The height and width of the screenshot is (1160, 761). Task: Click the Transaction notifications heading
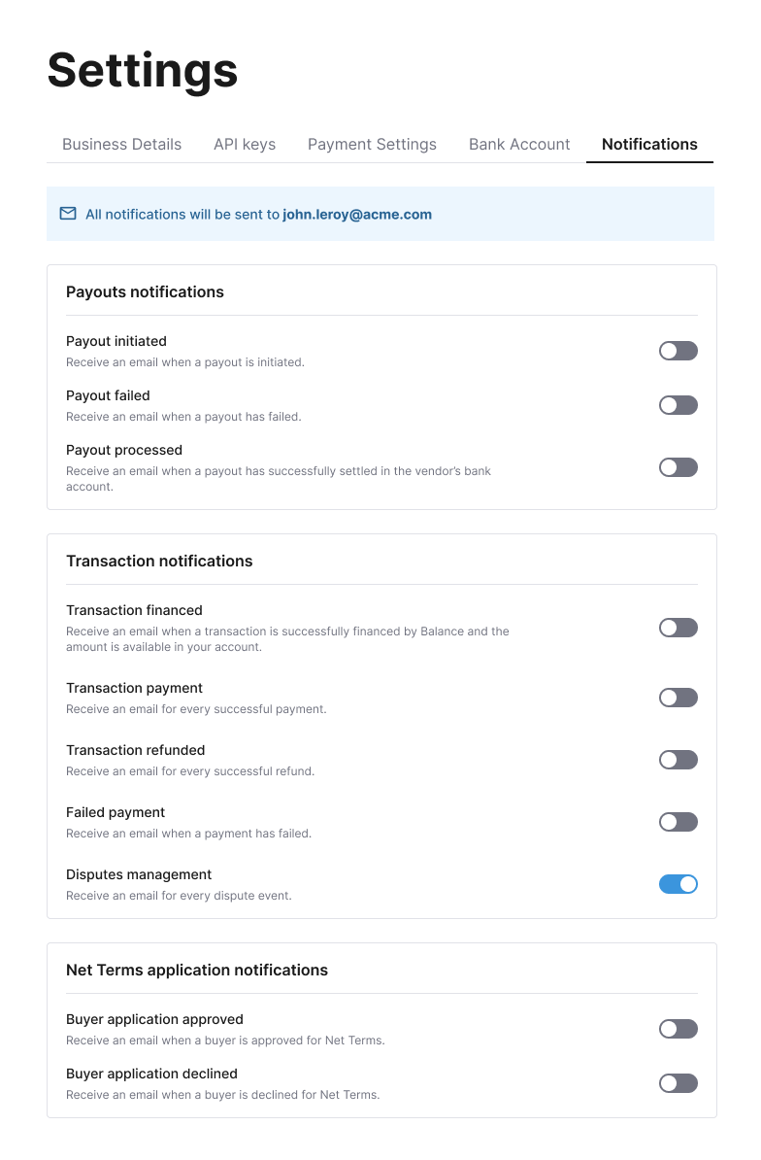point(159,561)
